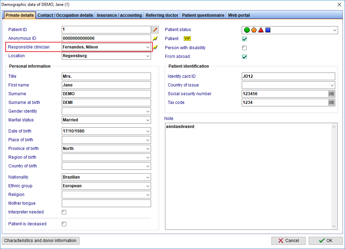Expand the Place of birth dropdown
Image resolution: width=345 pixels, height=249 pixels.
[148, 140]
